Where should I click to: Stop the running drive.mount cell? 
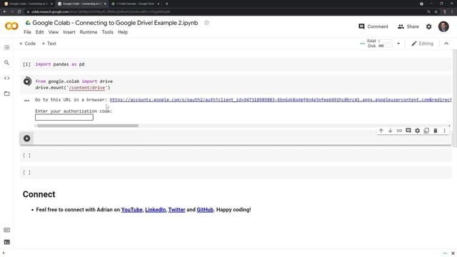27,81
